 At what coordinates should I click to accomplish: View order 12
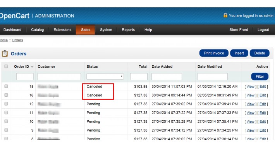click(x=251, y=104)
